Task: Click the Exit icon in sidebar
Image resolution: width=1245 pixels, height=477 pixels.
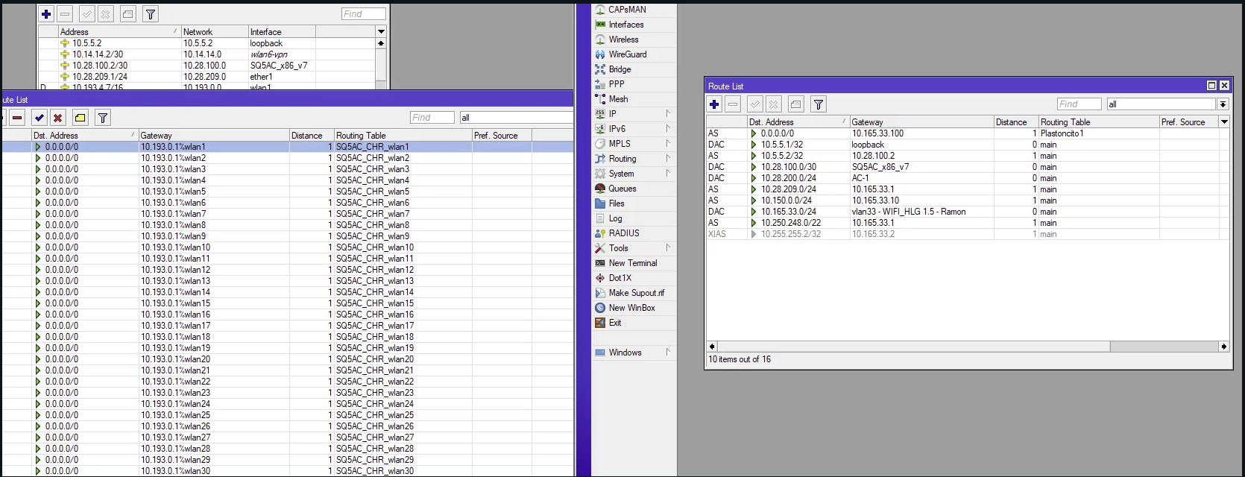Action: (x=600, y=323)
